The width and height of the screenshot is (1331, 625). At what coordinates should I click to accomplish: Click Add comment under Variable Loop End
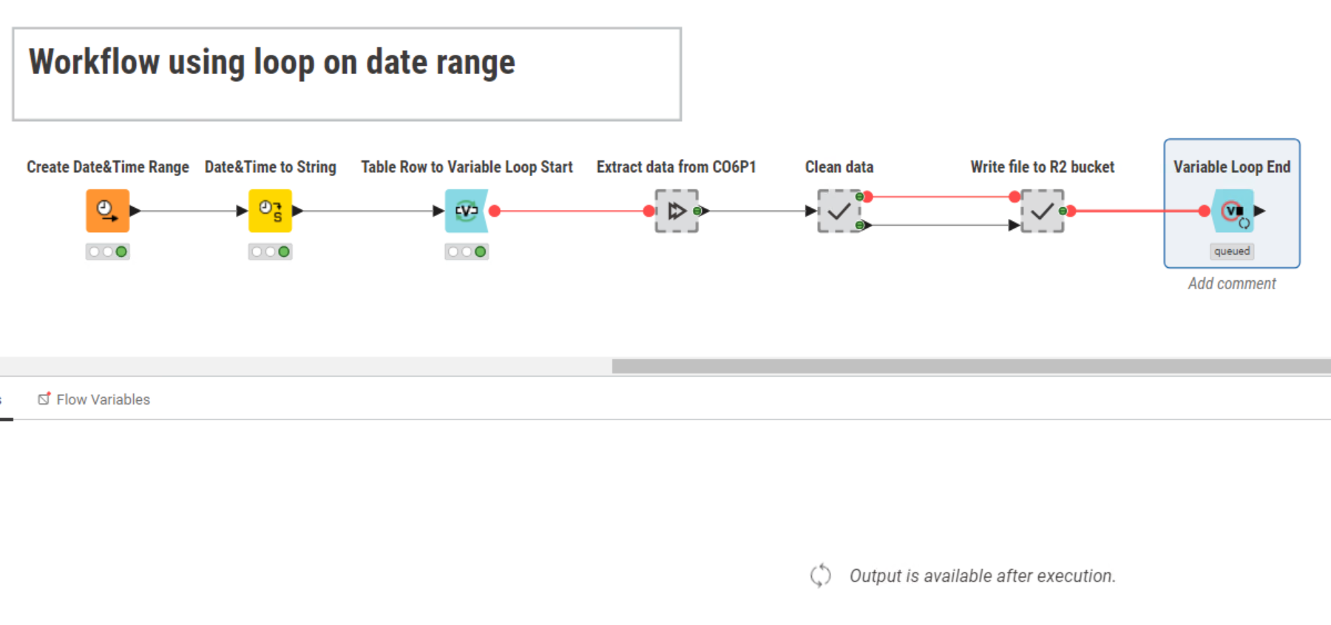pos(1232,283)
